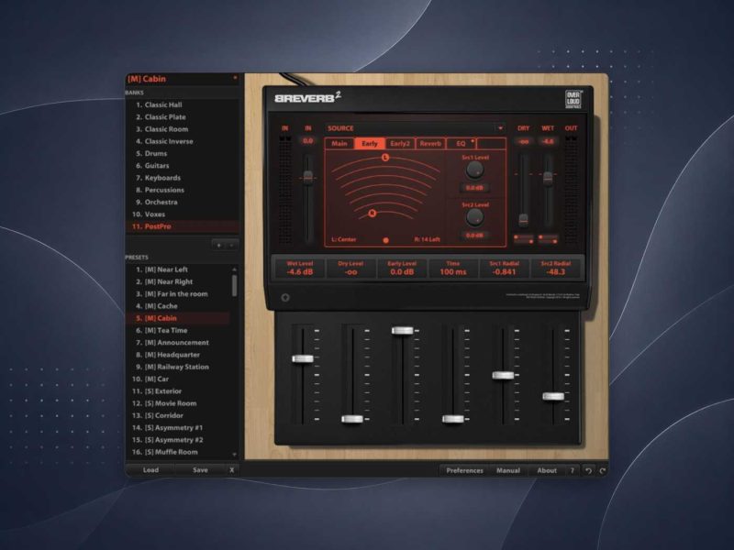Select preset '16. [S] Muffle Room'
The width and height of the screenshot is (734, 550).
click(178, 452)
